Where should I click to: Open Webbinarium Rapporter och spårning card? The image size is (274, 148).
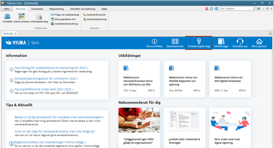click(x=185, y=79)
